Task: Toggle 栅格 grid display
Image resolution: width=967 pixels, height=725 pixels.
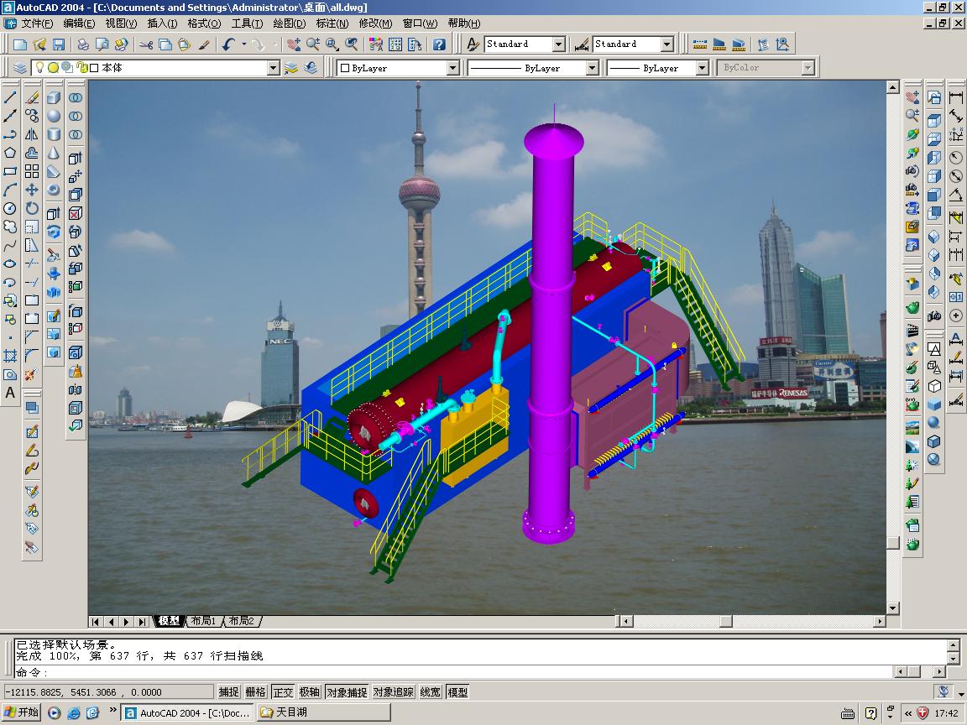Action: pos(255,692)
